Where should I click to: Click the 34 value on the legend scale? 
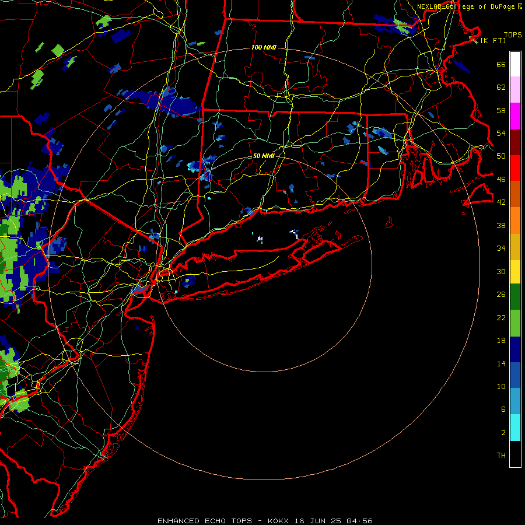(501, 249)
